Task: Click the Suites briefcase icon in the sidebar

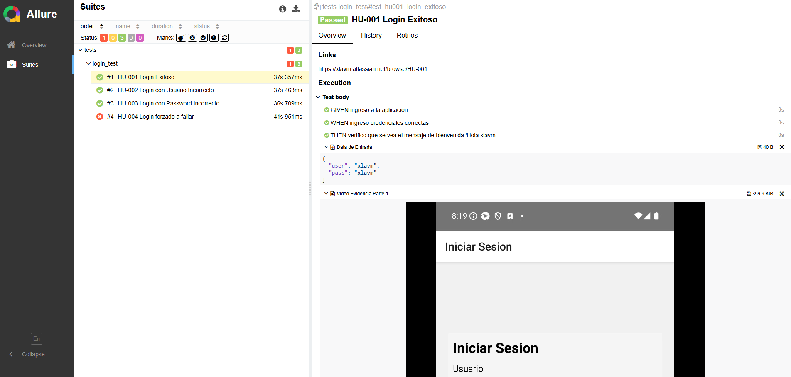Action: coord(12,64)
